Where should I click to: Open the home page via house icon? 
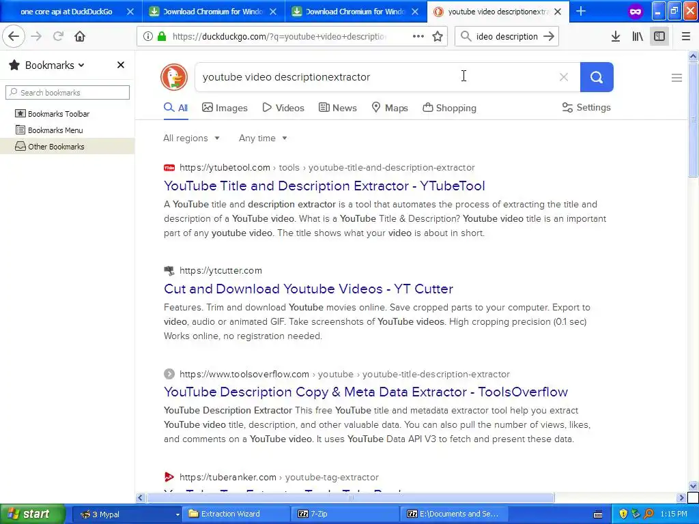point(80,36)
